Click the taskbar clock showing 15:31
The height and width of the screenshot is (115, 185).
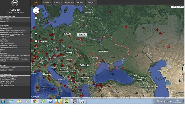[178, 101]
